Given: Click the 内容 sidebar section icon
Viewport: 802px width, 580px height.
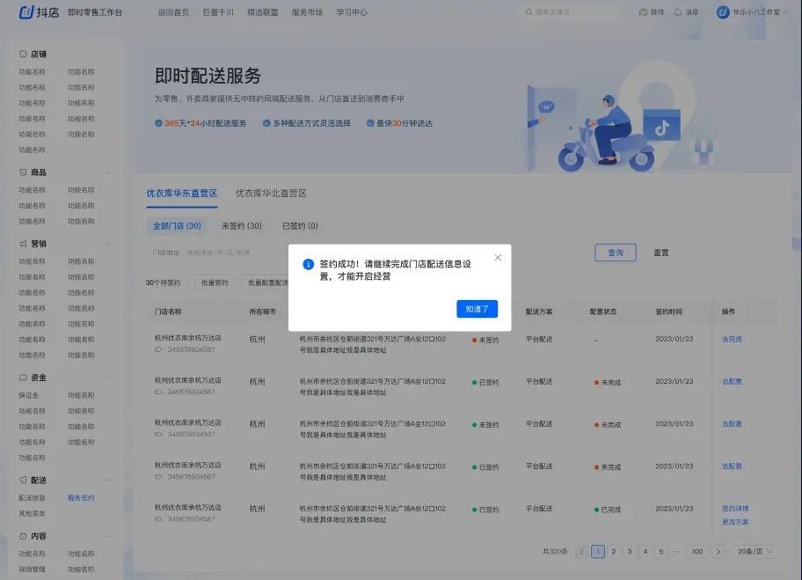Looking at the screenshot, I should pos(23,536).
